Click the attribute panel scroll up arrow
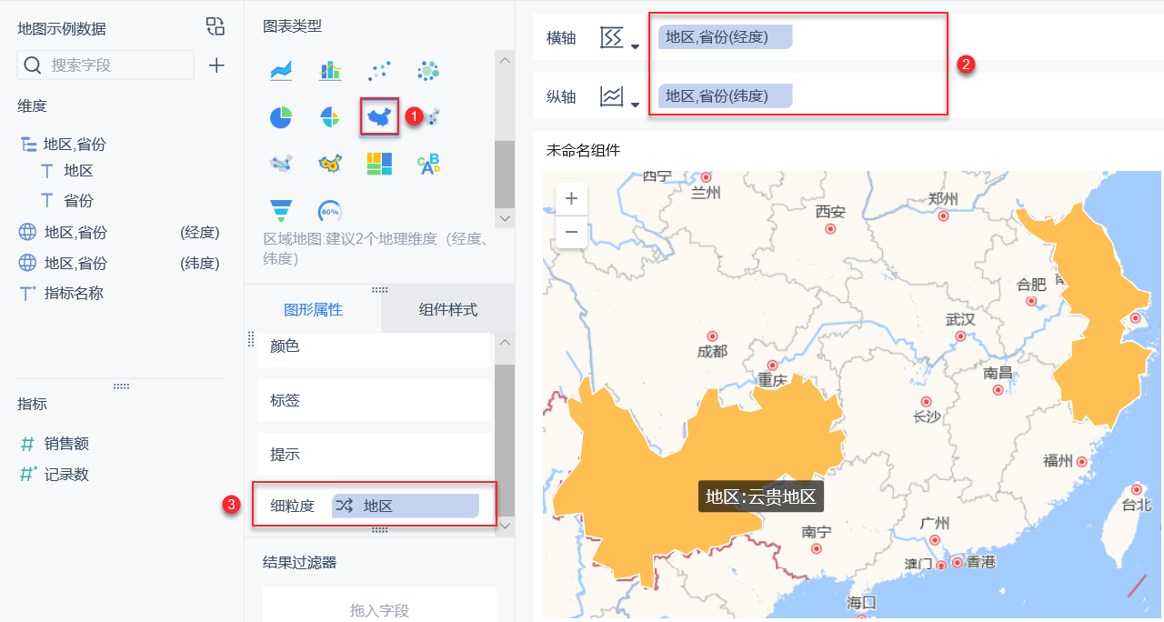 pos(505,342)
